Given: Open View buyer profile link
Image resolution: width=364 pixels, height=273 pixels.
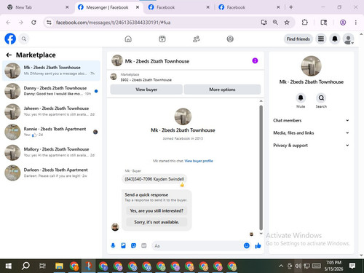Looking at the screenshot, I should coord(199,161).
